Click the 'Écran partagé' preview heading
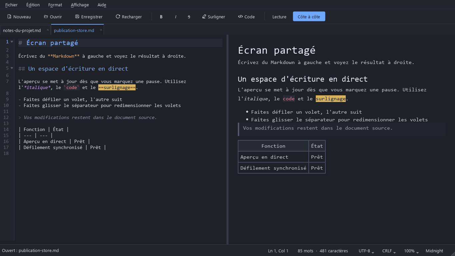455x256 pixels. coord(276,50)
